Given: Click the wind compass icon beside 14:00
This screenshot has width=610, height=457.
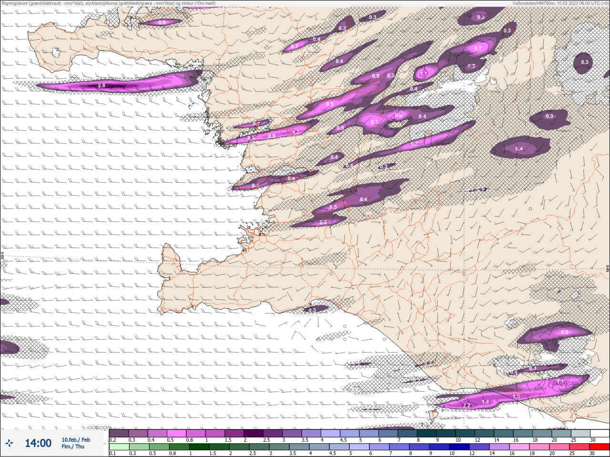Looking at the screenshot, I should pos(10,443).
